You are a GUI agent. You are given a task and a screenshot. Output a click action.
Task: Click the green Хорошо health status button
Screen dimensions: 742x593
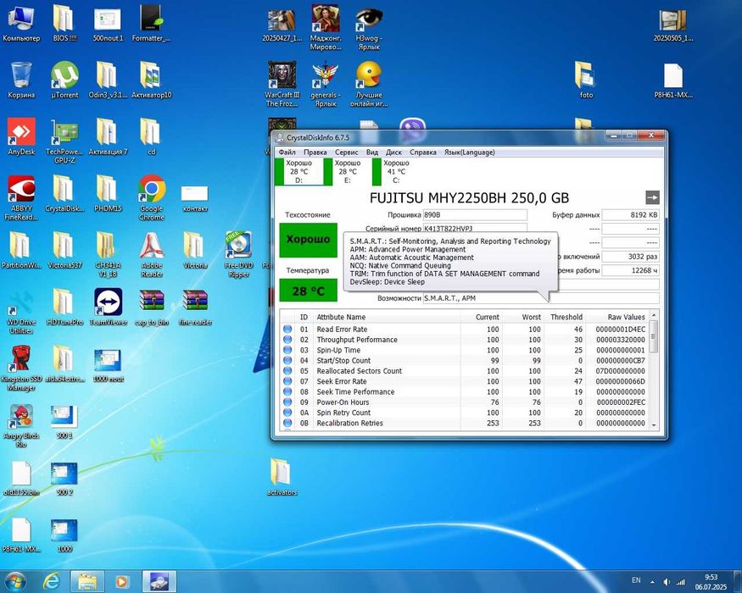click(x=308, y=241)
